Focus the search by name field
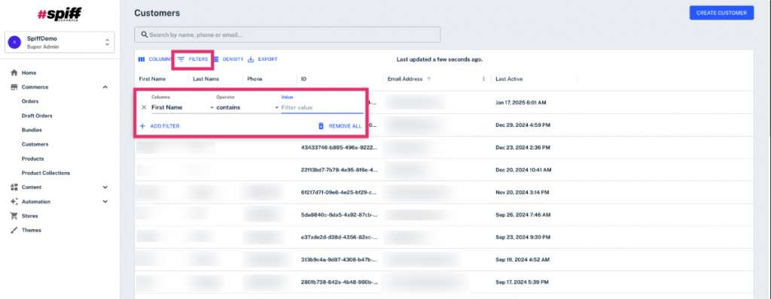 pyautogui.click(x=287, y=35)
